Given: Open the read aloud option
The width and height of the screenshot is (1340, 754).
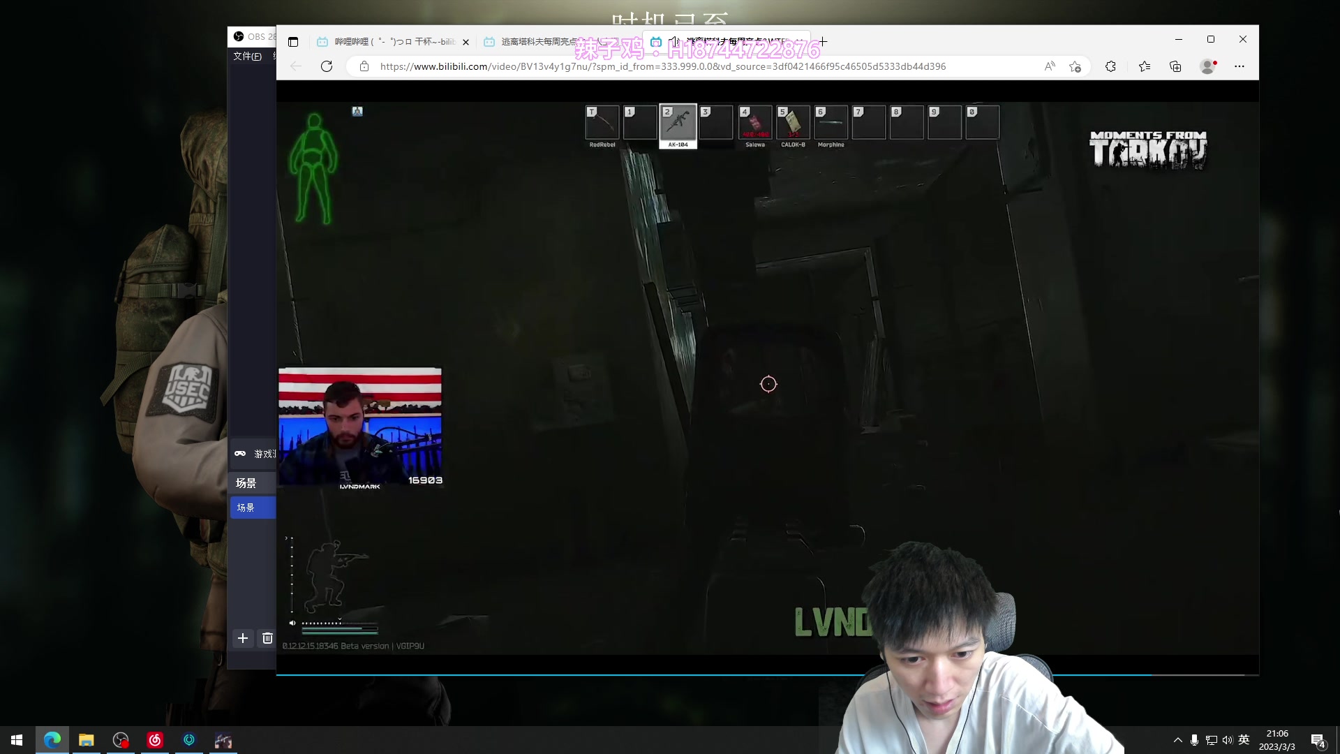Looking at the screenshot, I should (1050, 66).
